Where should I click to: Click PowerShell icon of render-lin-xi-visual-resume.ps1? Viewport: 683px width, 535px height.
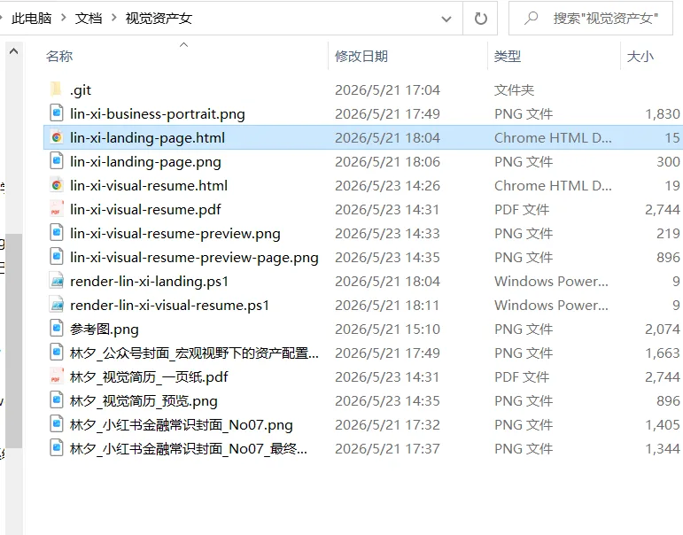[57, 305]
